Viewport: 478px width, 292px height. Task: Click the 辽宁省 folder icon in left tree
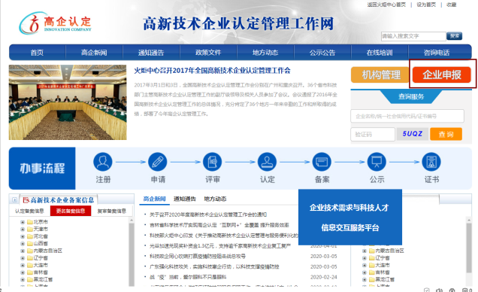[30, 258]
